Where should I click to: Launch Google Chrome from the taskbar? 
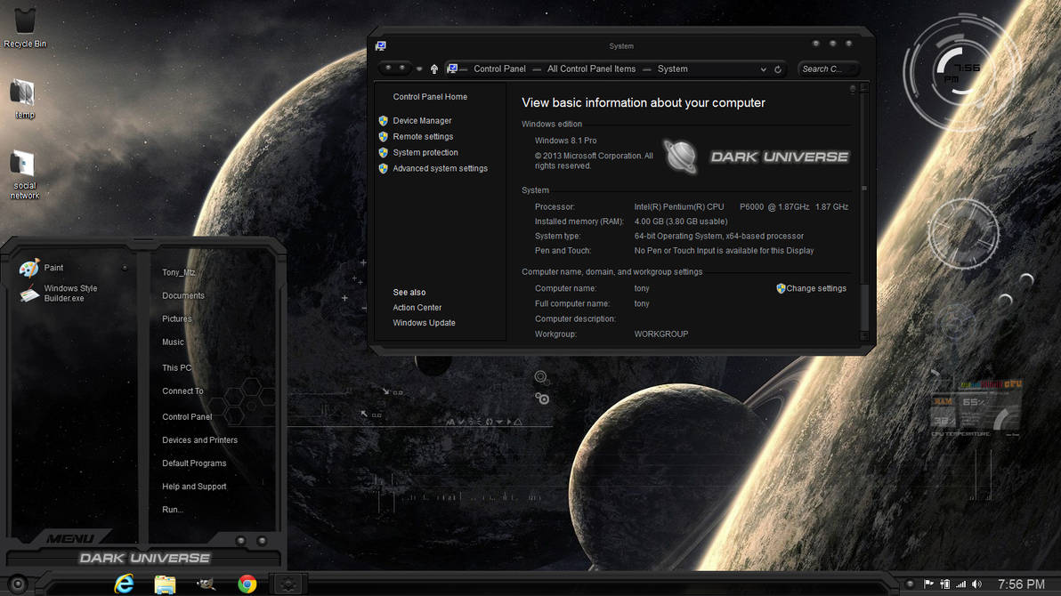click(247, 584)
